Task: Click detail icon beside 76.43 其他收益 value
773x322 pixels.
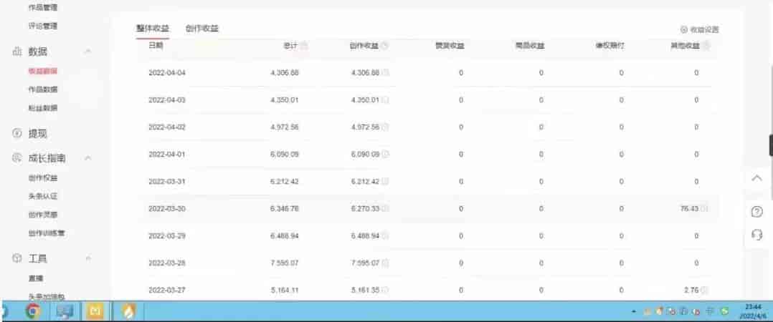Action: tap(705, 209)
